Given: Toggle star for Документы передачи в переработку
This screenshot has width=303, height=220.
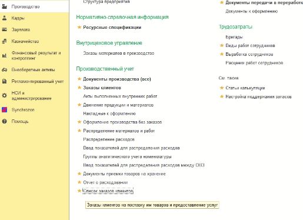Looking at the screenshot, I should (222, 2).
